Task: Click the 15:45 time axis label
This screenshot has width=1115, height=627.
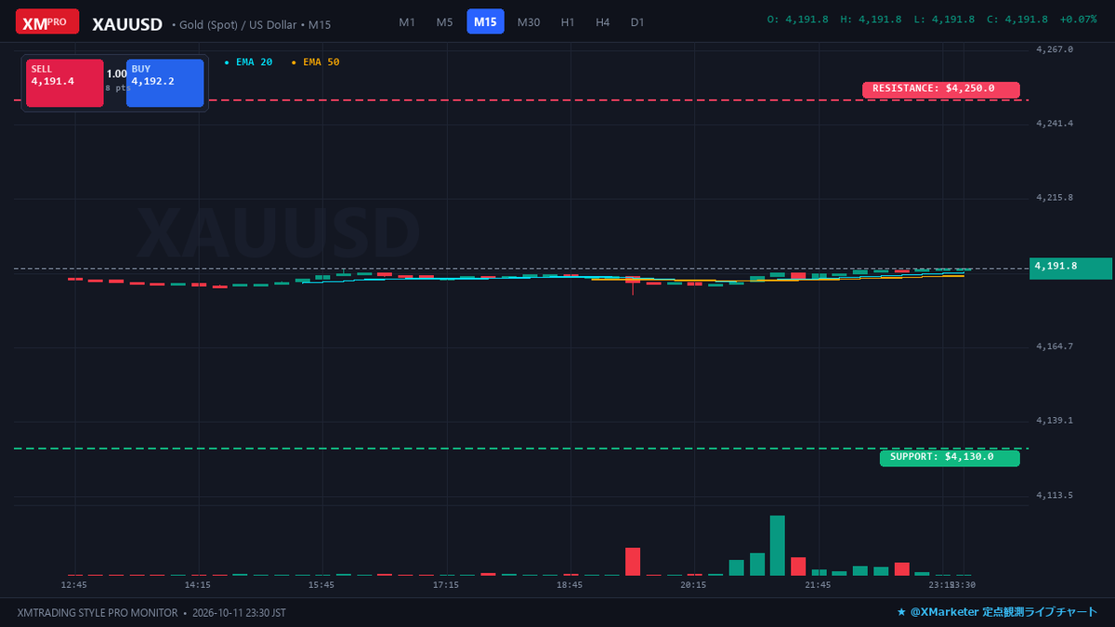Action: [321, 585]
